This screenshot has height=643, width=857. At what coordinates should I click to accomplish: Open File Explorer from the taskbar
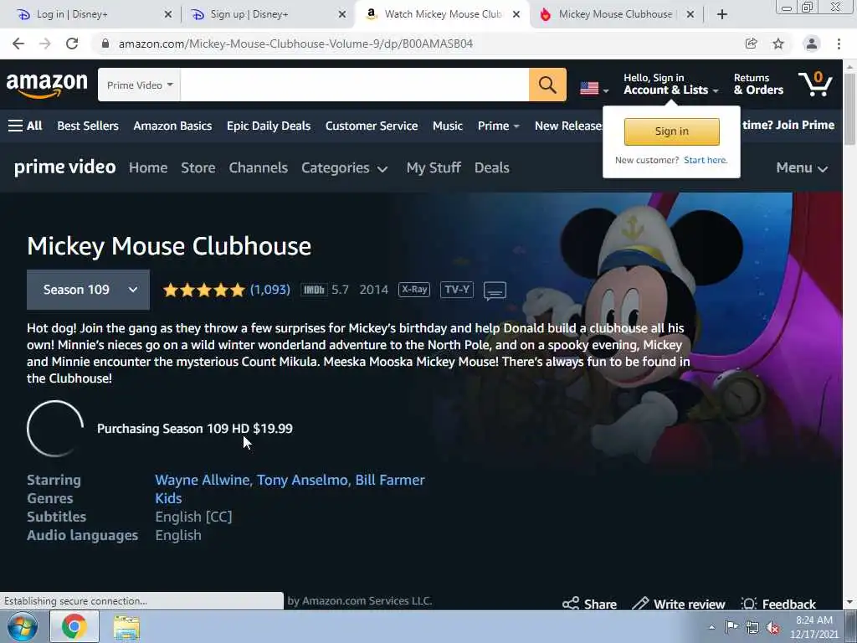(126, 626)
